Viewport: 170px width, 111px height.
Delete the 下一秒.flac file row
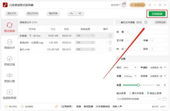coord(110,35)
